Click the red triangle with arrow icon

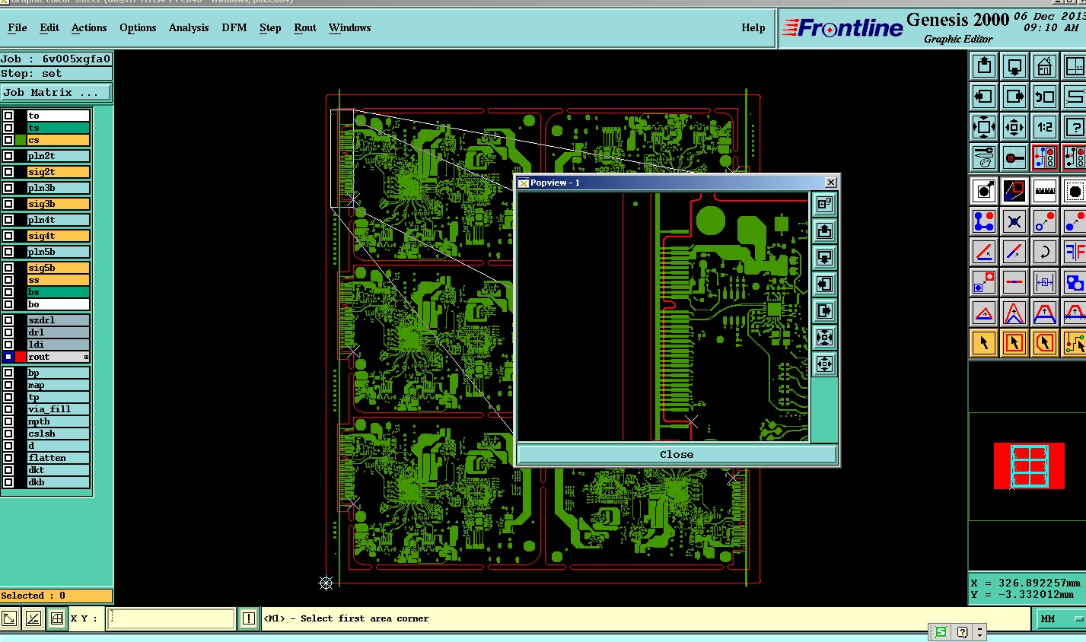tap(984, 313)
